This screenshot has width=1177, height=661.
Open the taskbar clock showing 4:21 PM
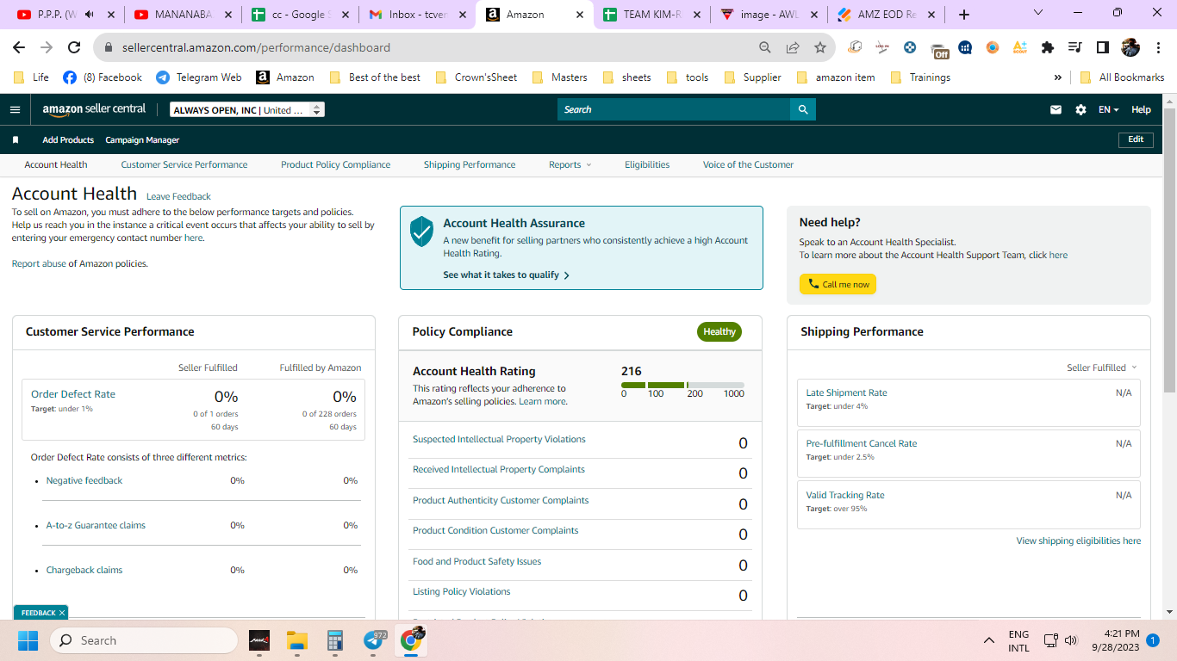click(1114, 640)
